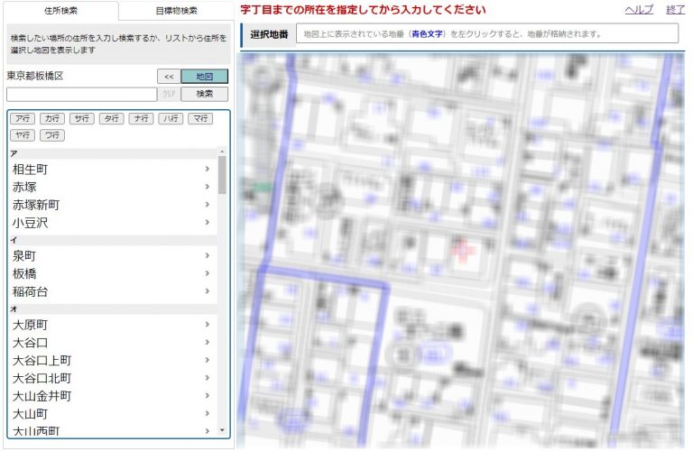Expand the 大原町 row chevron
The height and width of the screenshot is (451, 693).
click(x=208, y=324)
